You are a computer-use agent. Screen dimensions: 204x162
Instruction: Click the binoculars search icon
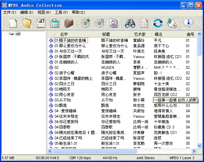click(x=130, y=23)
